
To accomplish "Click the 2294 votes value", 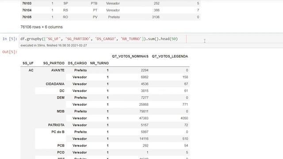I will point(145,70).
